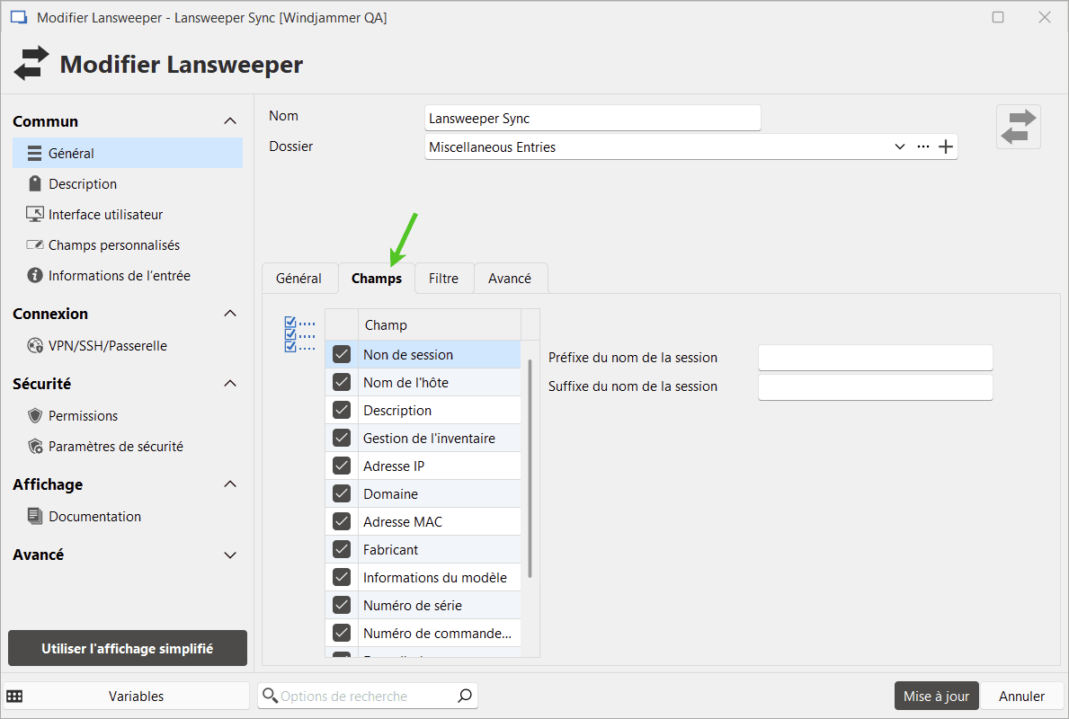Switch to the Filtre tab
This screenshot has height=719, width=1069.
point(444,278)
